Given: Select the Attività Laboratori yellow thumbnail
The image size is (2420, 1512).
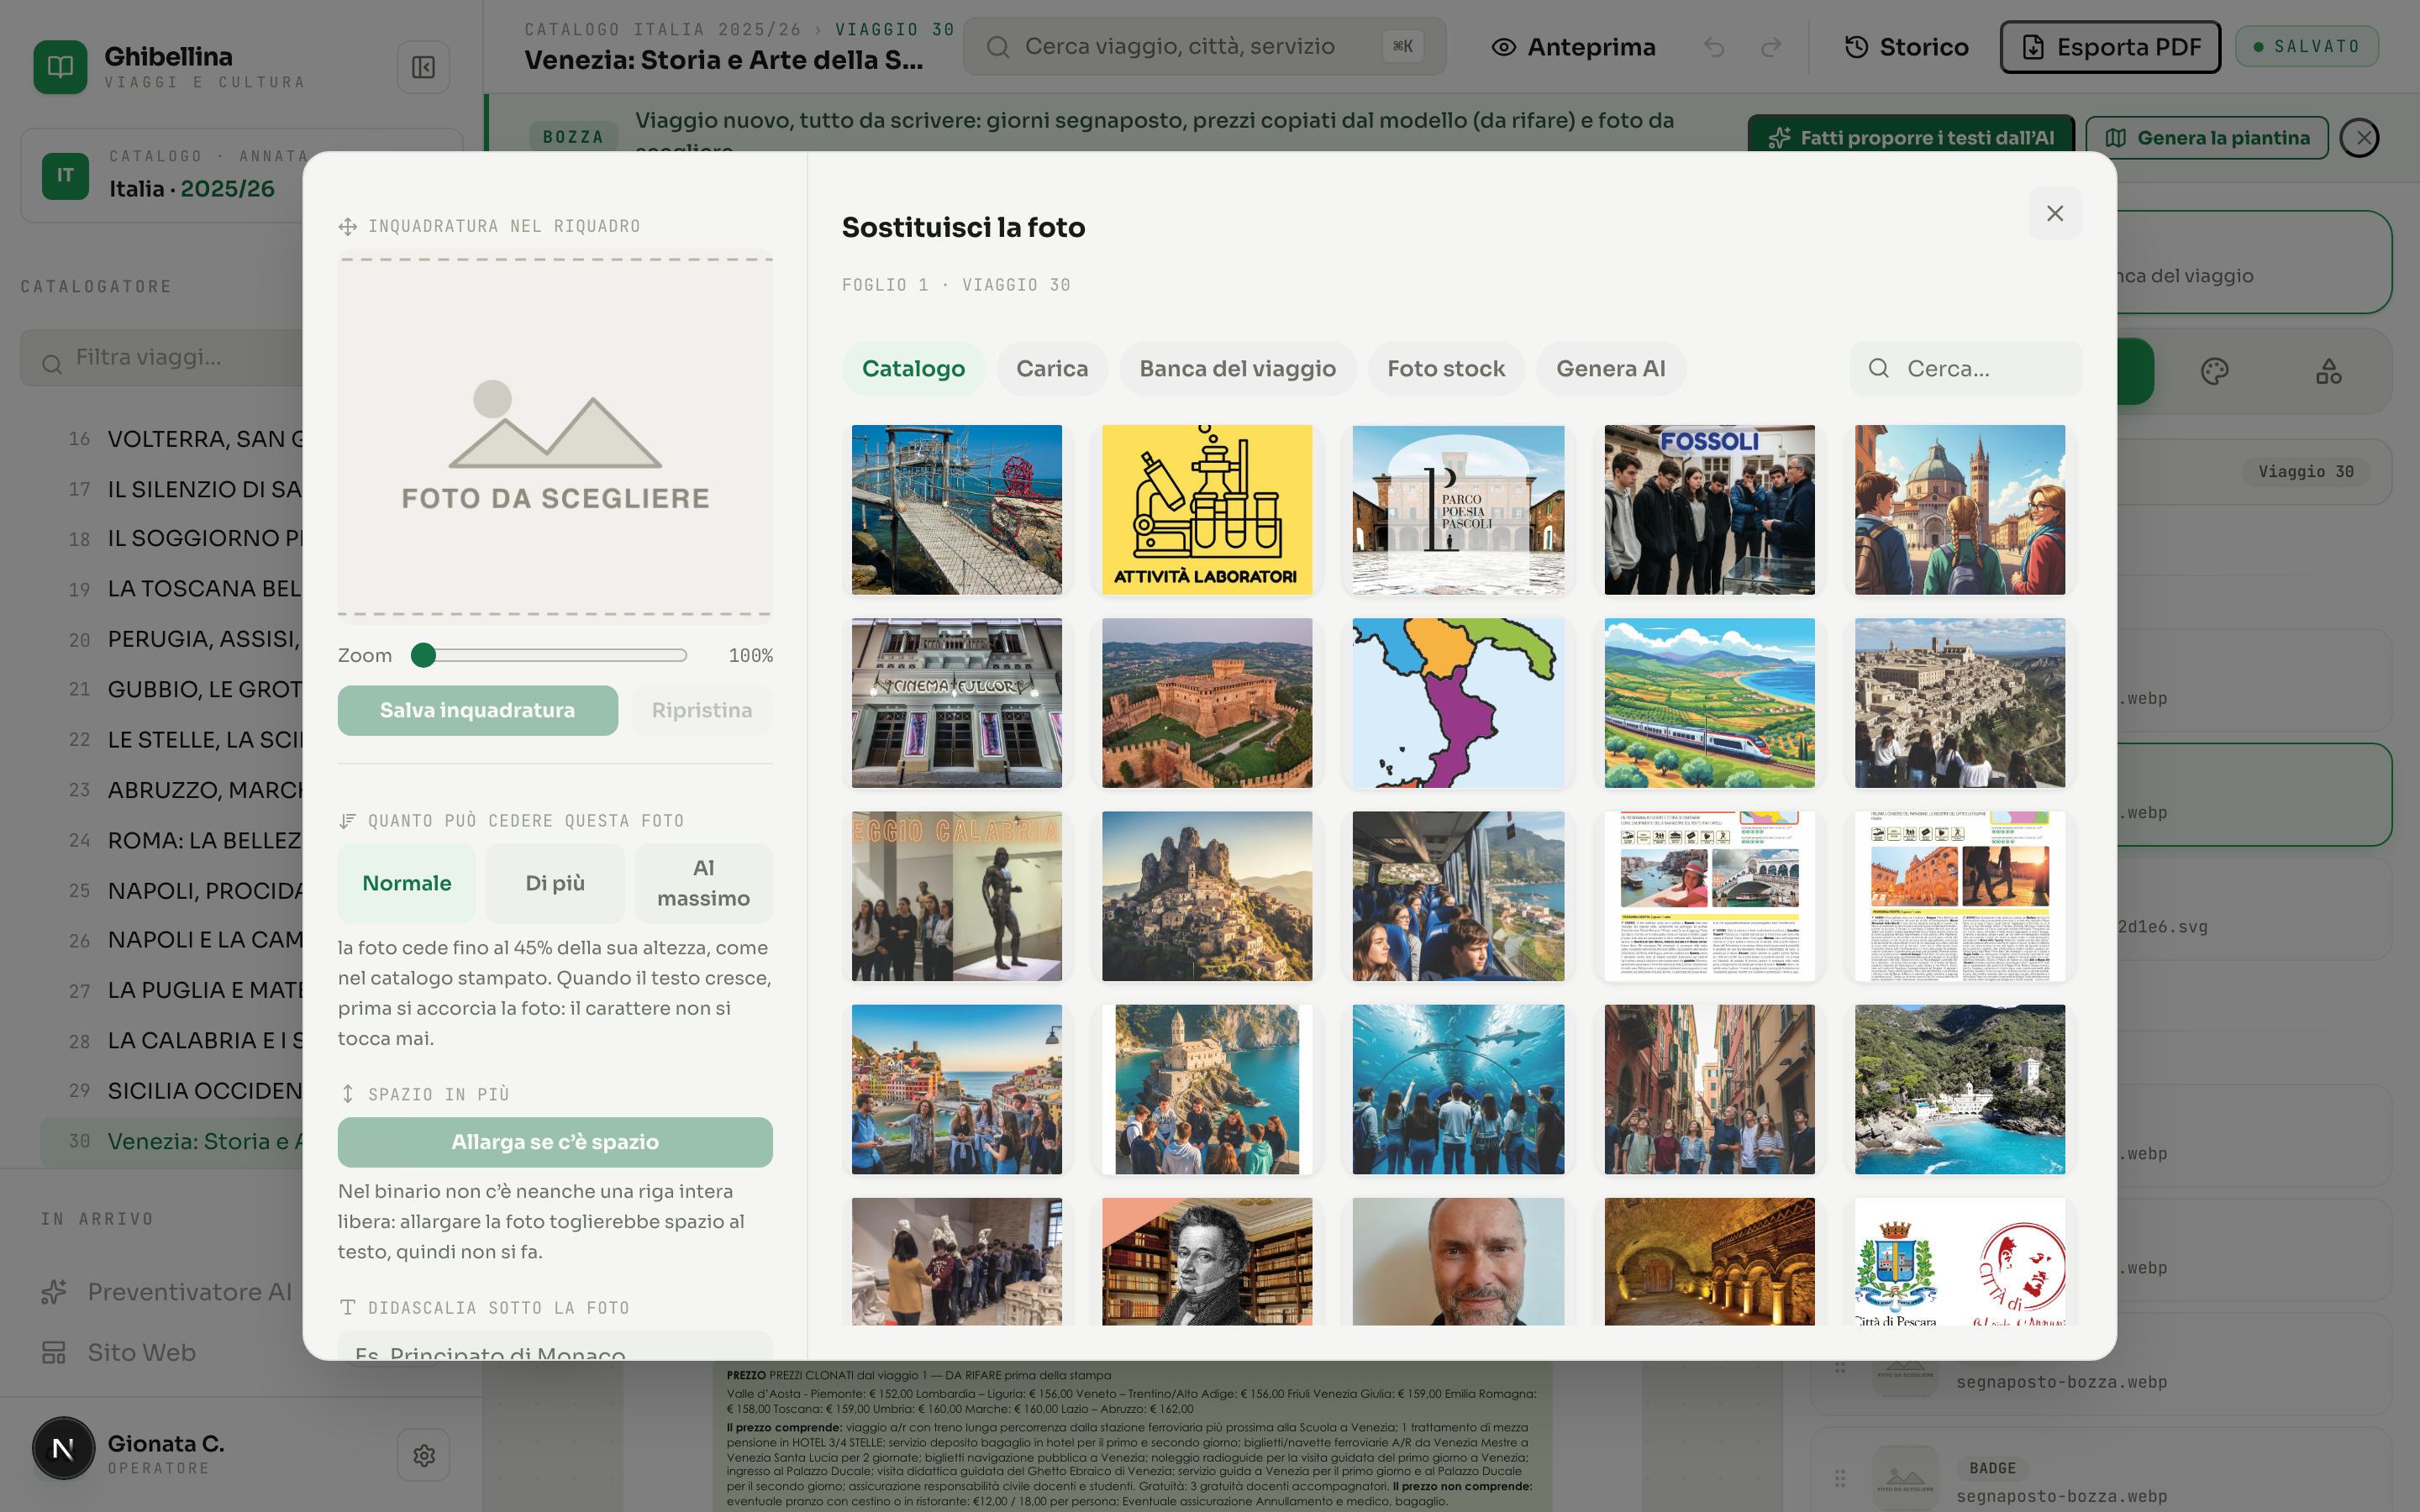Looking at the screenshot, I should coord(1206,510).
